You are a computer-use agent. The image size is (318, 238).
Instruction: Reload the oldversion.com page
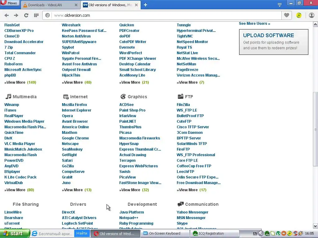[x=26, y=15]
